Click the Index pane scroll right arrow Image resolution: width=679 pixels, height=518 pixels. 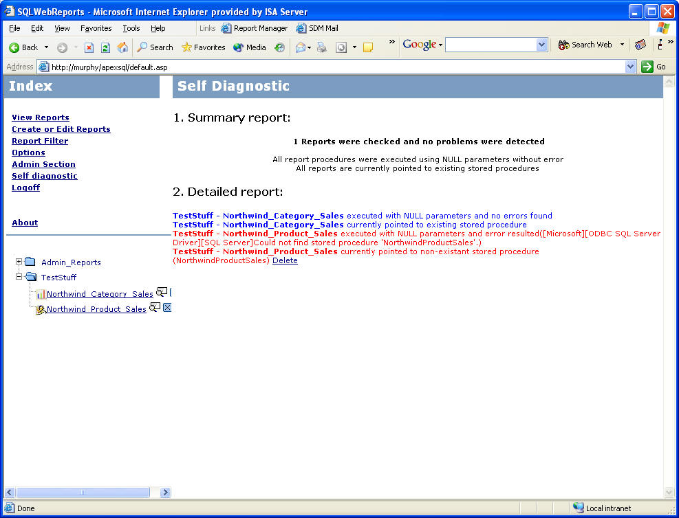pos(165,492)
